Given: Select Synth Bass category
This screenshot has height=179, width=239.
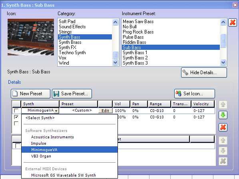Looking at the screenshot, I should coord(85,37).
